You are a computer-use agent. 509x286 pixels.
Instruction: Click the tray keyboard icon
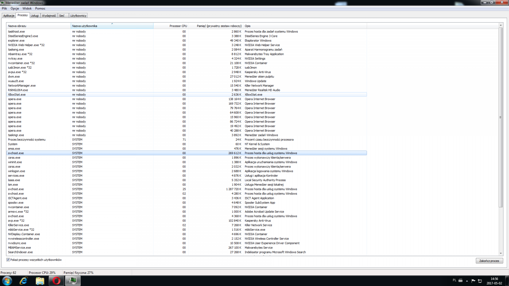[460, 281]
